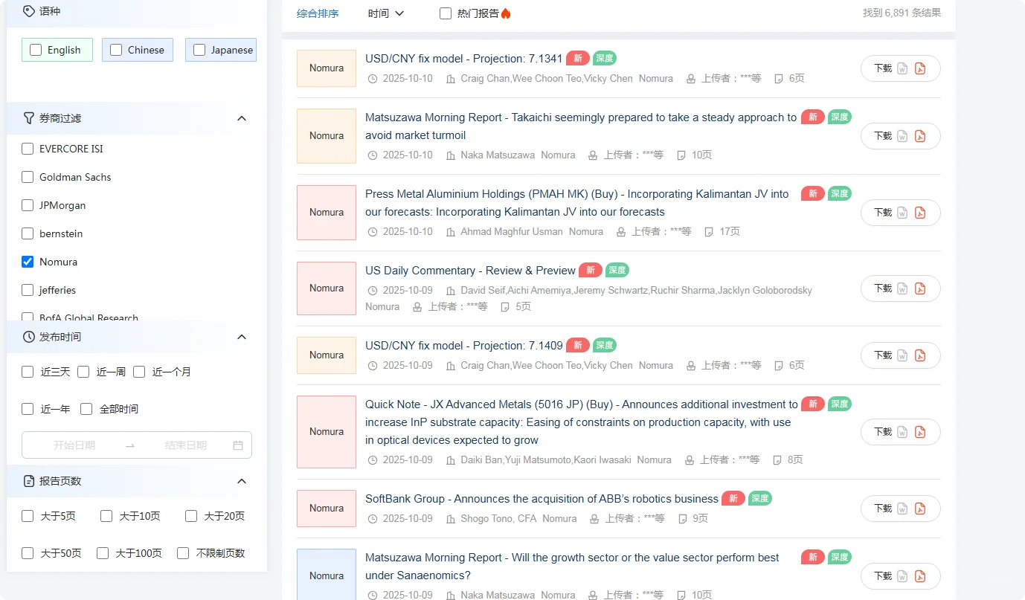Click the document icon beside 报告页数
Image resolution: width=1025 pixels, height=600 pixels.
pos(29,481)
